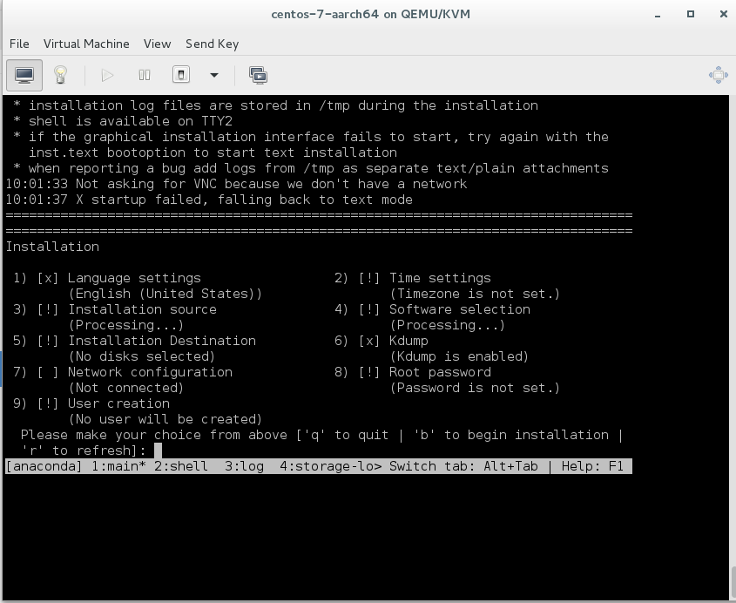736x603 pixels.
Task: Click the 'Root password' entry
Action: 440,372
